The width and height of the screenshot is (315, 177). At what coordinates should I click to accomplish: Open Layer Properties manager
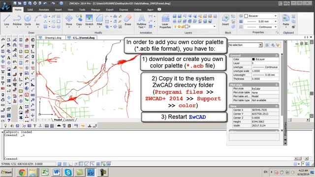point(165,21)
